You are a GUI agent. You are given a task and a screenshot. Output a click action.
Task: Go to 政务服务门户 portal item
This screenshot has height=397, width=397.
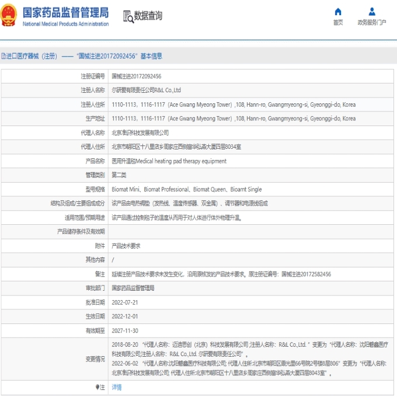click(372, 23)
